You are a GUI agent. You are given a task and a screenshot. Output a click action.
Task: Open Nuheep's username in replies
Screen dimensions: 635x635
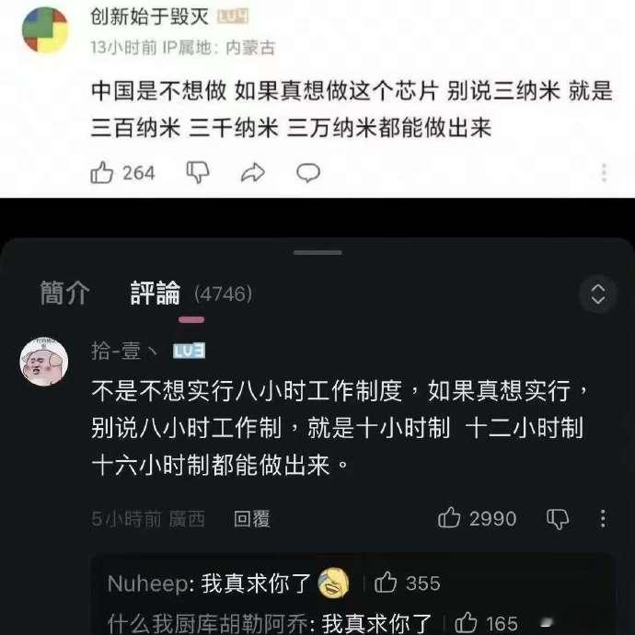click(x=148, y=584)
